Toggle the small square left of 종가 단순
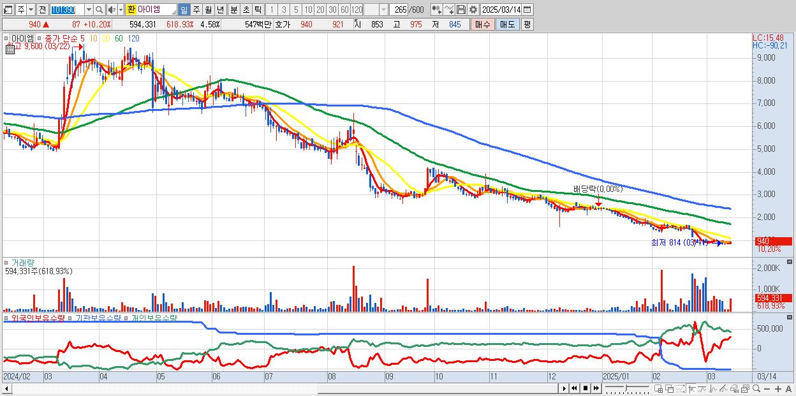This screenshot has height=396, width=796. tap(39, 38)
